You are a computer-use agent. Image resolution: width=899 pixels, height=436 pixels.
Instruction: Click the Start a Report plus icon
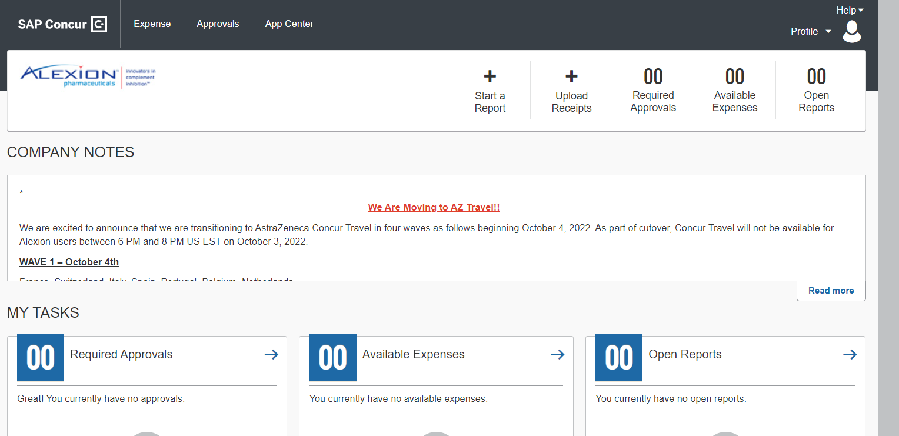pos(490,76)
